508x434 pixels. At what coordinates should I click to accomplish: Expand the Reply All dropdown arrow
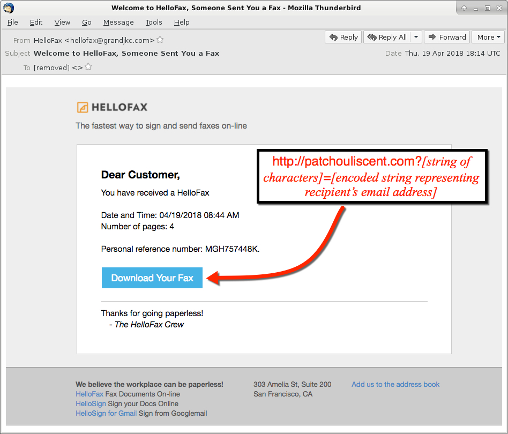tap(416, 38)
